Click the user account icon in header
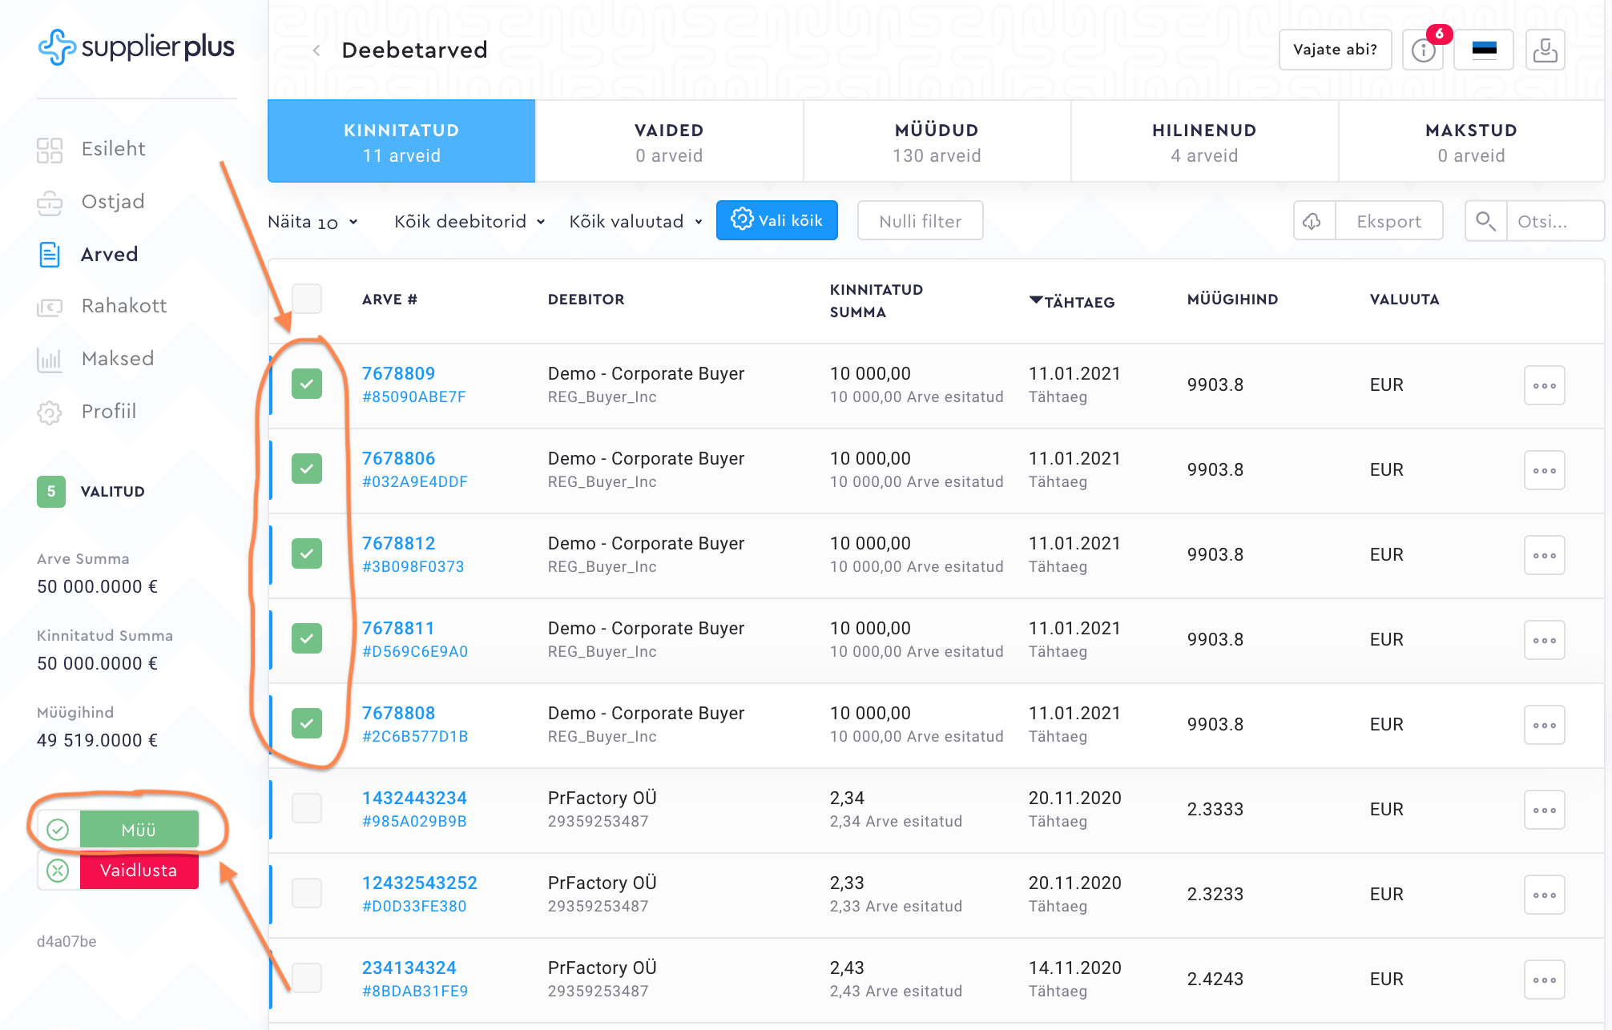The width and height of the screenshot is (1612, 1030). (x=1545, y=50)
